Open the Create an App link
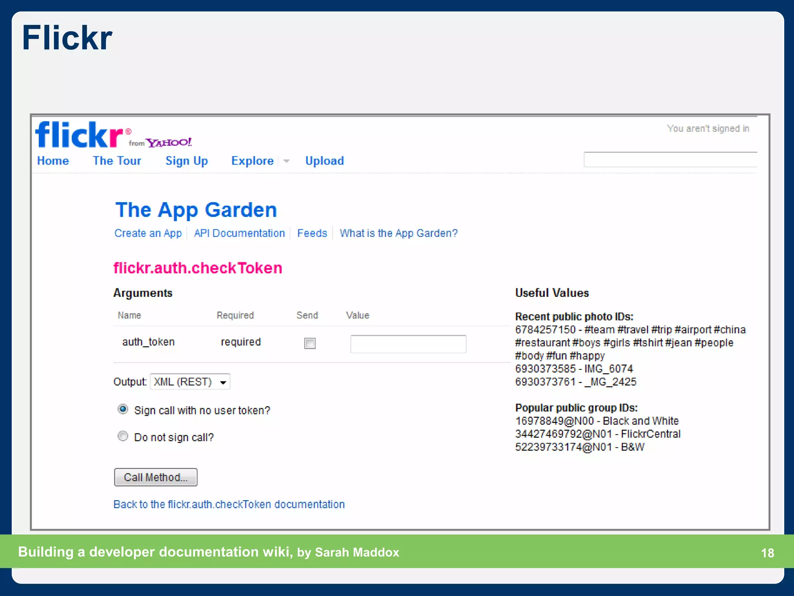This screenshot has height=596, width=794. [148, 233]
